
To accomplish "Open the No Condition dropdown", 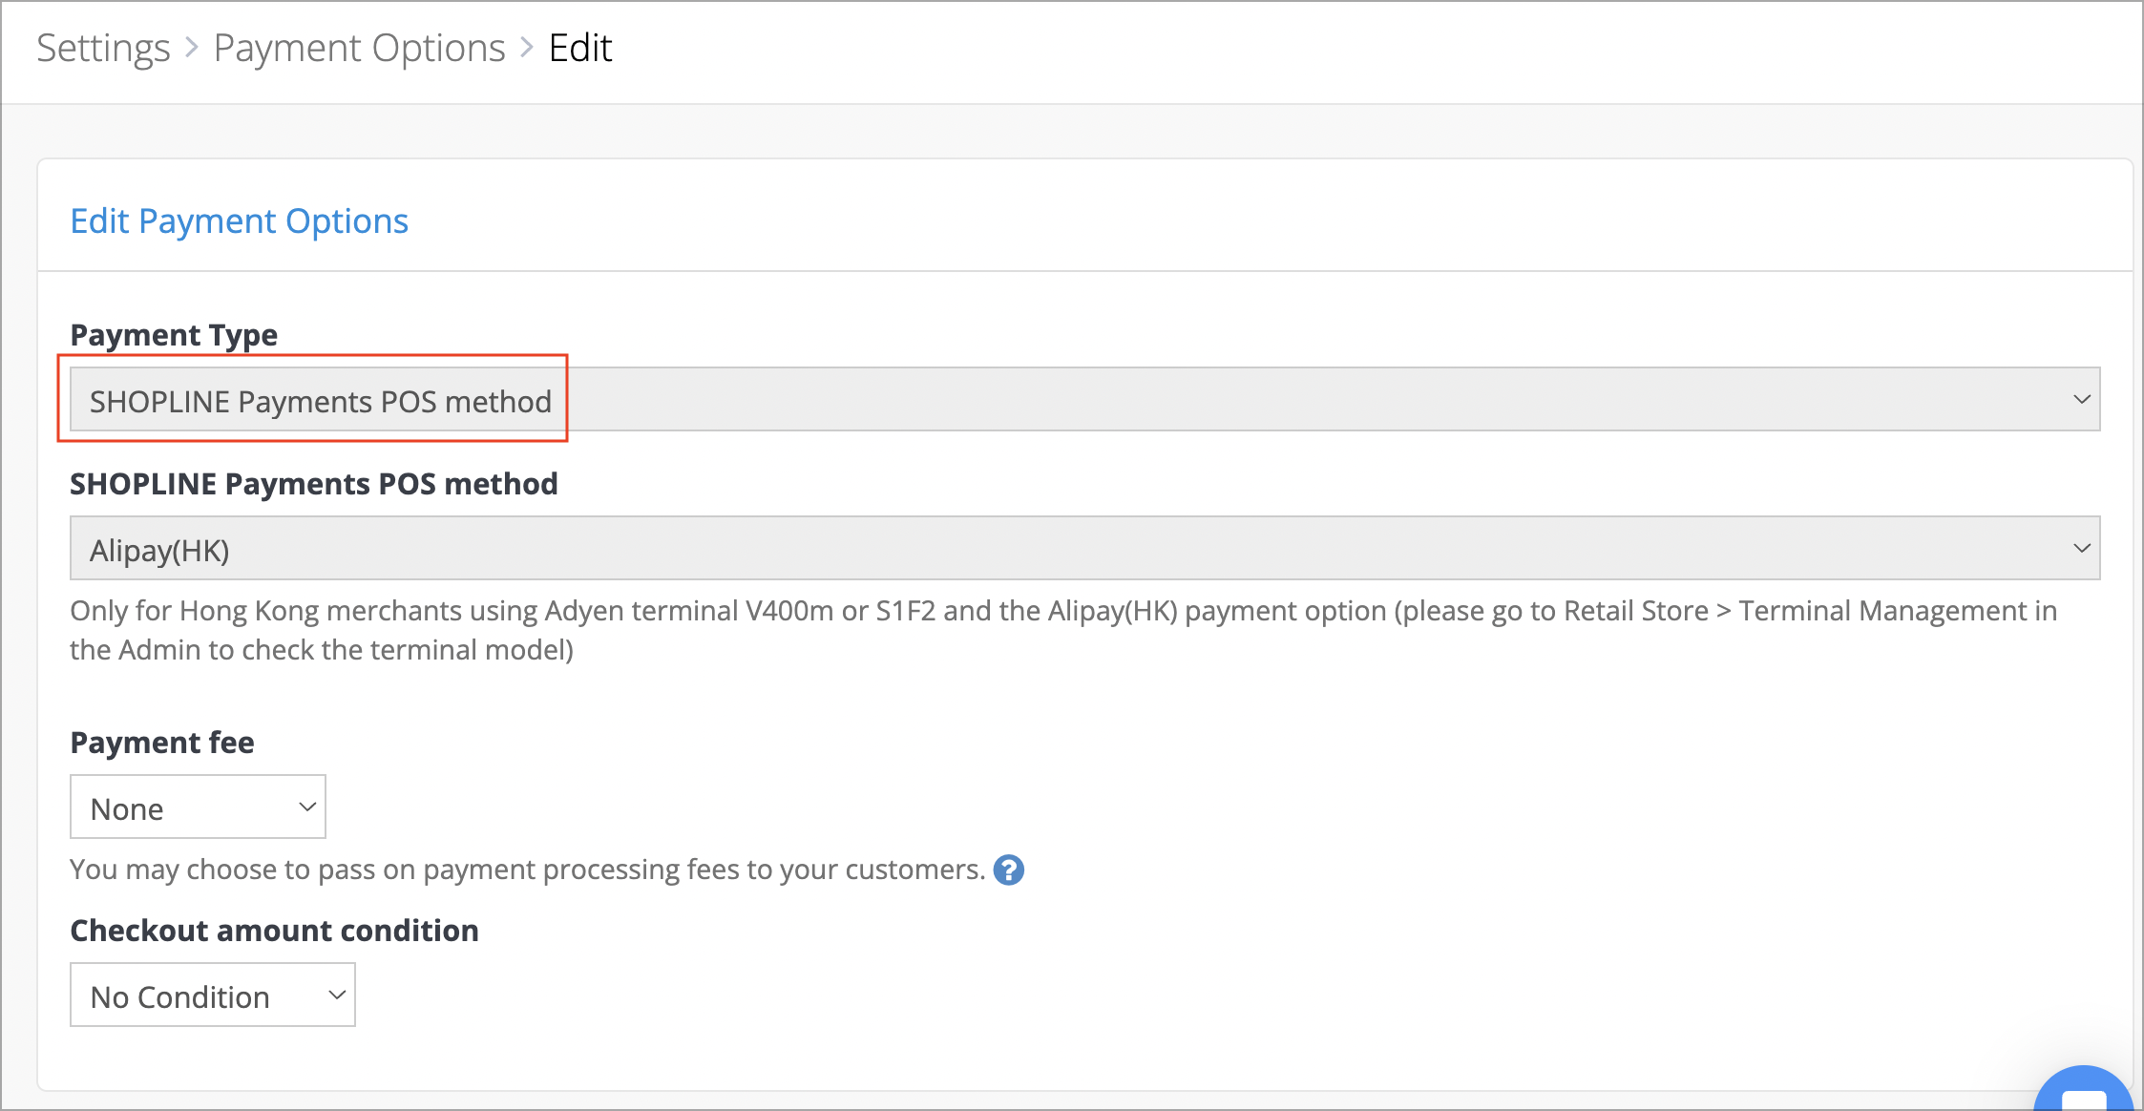I will point(212,995).
